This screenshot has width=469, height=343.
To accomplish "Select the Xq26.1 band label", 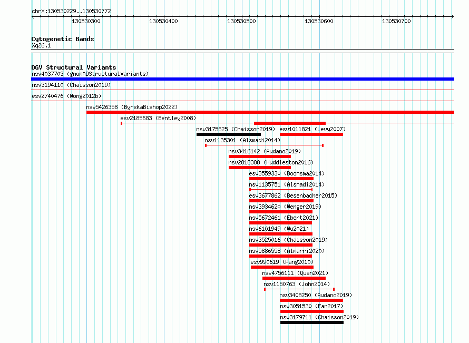I will pos(41,45).
